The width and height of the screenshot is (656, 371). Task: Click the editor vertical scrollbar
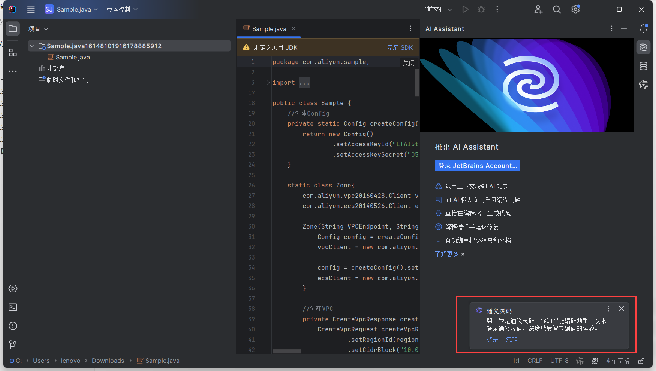coord(416,82)
